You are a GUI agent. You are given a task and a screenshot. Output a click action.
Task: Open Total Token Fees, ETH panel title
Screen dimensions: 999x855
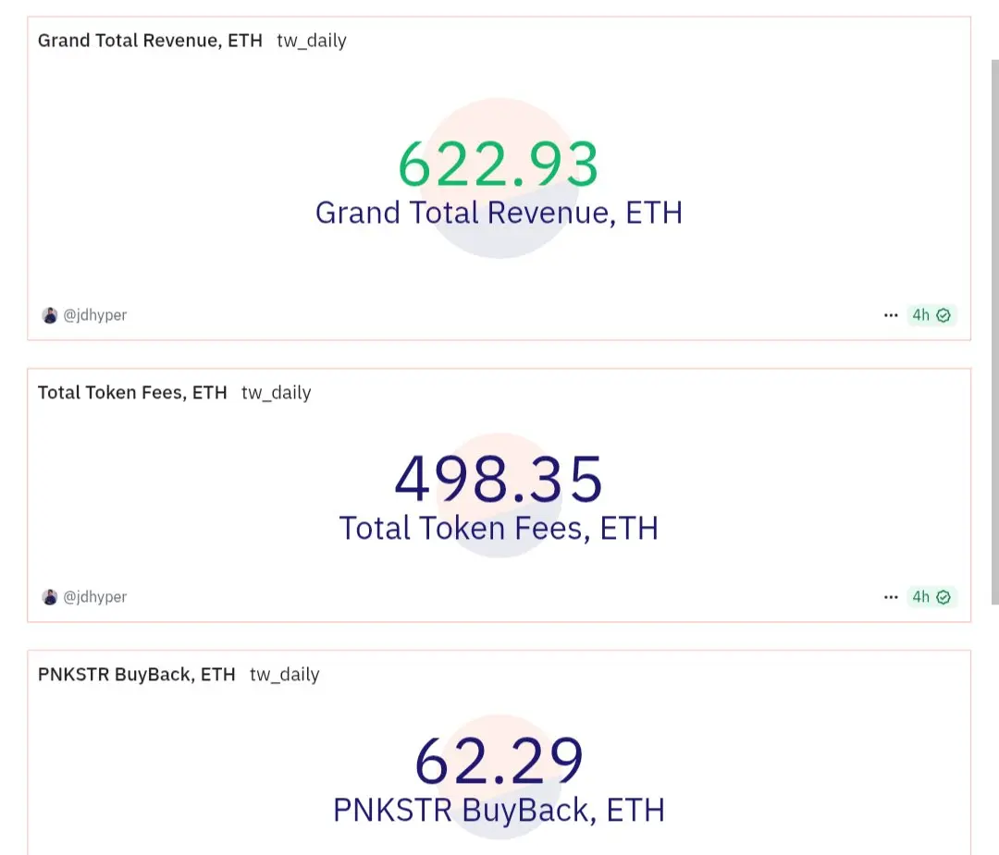pos(132,393)
